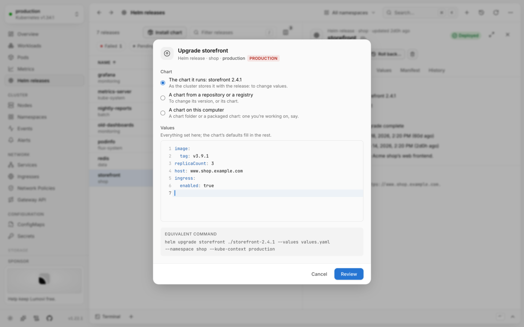Click the history clock icon in top bar
The image size is (524, 327).
(x=481, y=13)
